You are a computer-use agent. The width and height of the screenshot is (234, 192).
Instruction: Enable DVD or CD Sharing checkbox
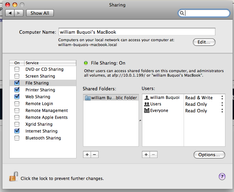(17, 69)
